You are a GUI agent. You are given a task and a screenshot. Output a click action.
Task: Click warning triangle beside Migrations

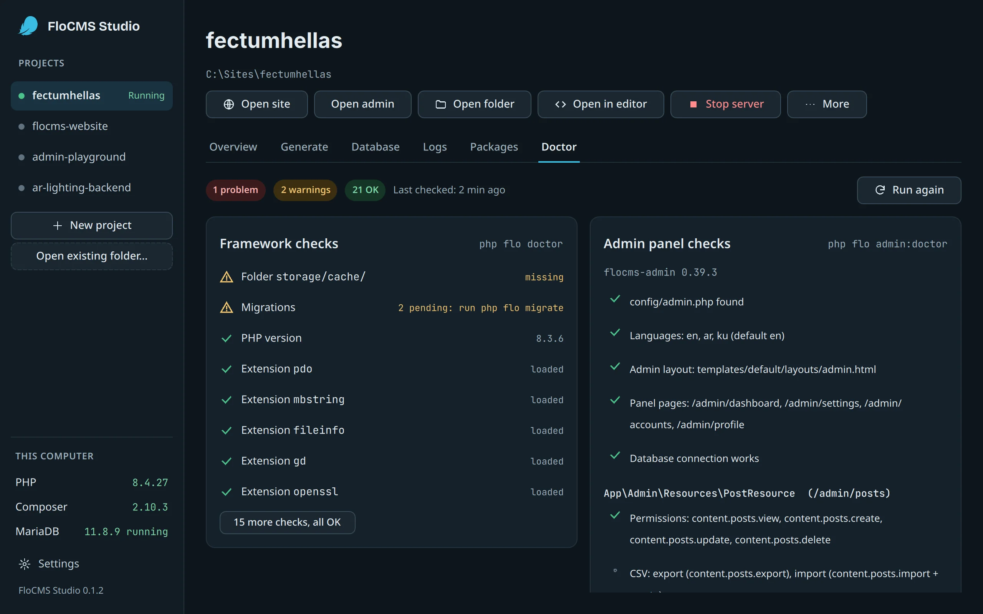226,307
